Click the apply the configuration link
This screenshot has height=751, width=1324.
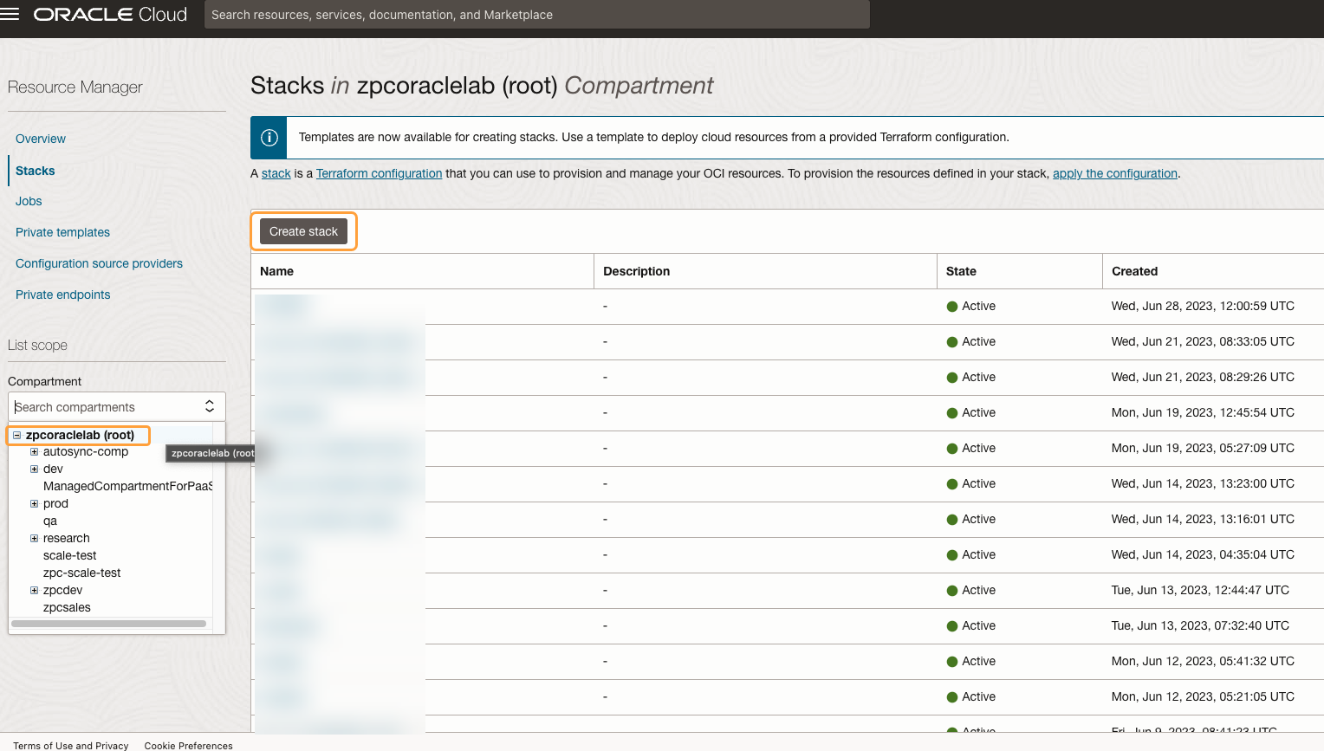(x=1114, y=173)
